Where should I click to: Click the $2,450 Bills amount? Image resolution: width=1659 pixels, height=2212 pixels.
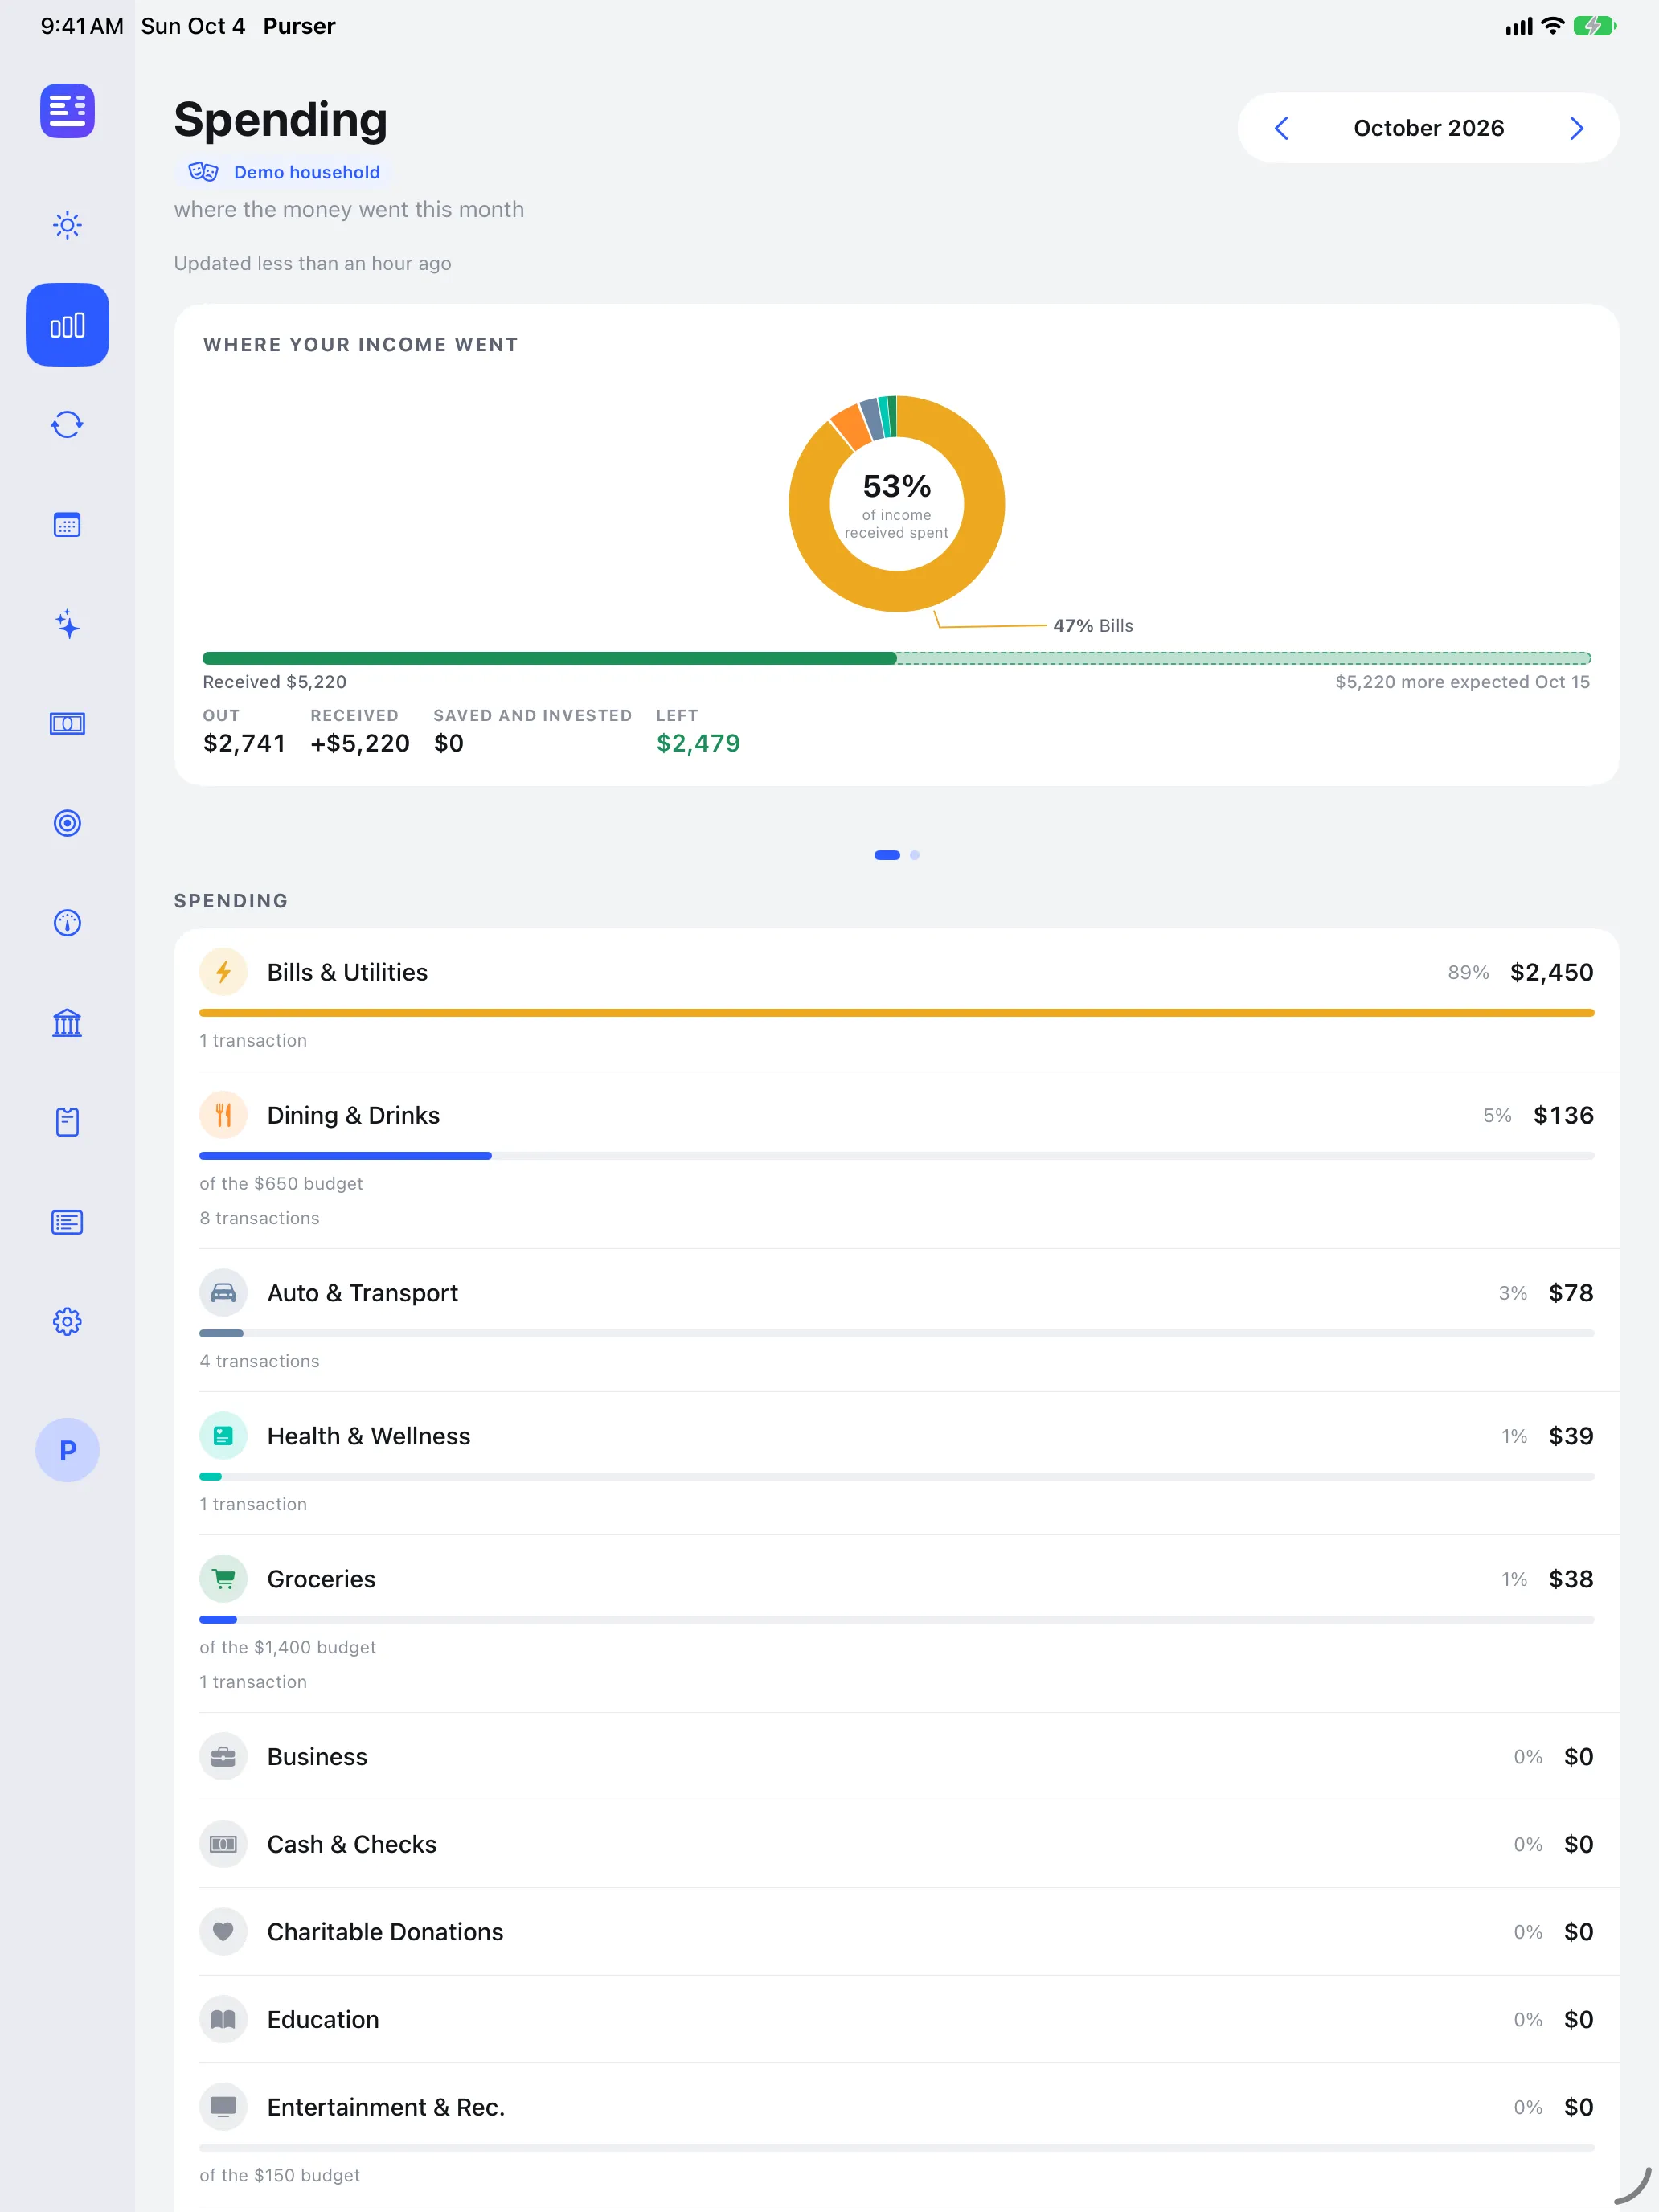(x=1551, y=972)
